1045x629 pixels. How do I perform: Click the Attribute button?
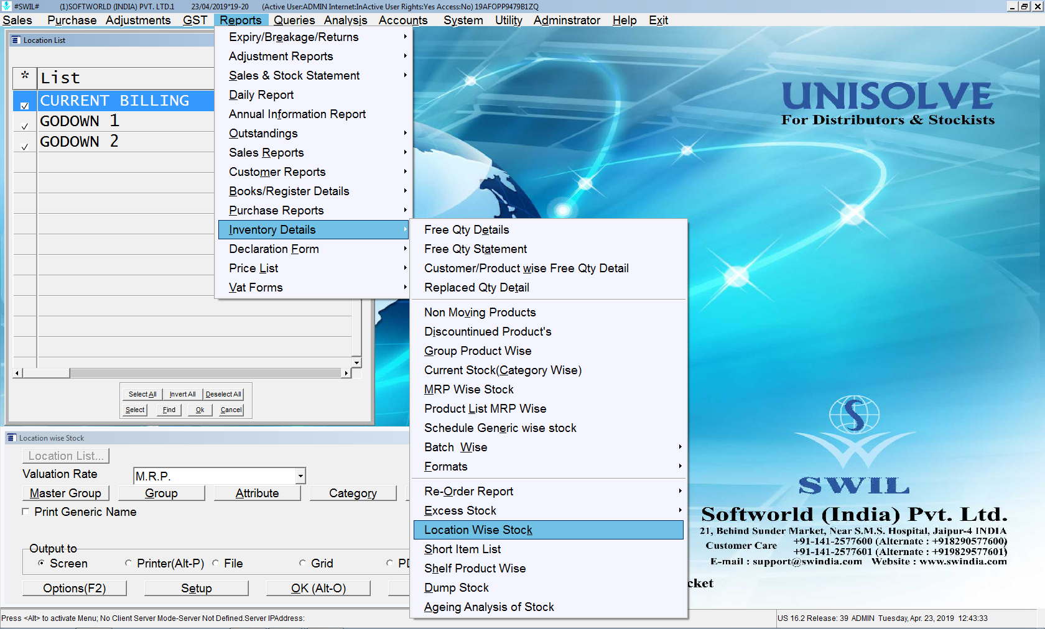pyautogui.click(x=257, y=493)
